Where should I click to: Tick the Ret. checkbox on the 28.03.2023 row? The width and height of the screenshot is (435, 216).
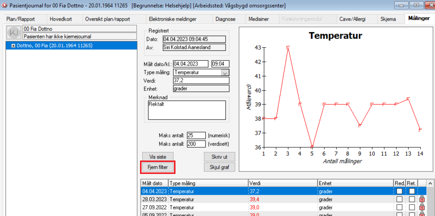click(412, 199)
